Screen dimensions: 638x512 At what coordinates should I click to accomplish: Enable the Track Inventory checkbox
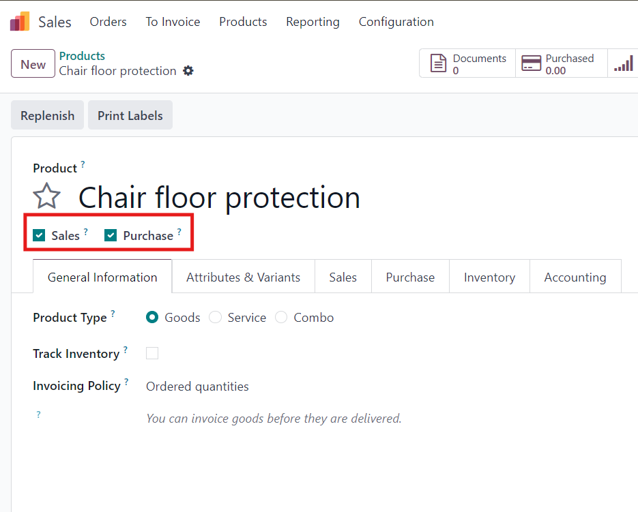(x=152, y=353)
